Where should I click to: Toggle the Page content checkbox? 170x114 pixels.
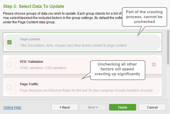[9, 42]
